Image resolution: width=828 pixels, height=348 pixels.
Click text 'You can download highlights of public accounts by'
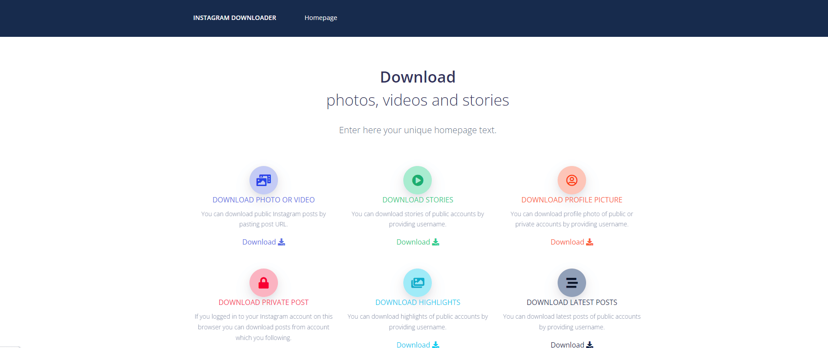(x=418, y=316)
